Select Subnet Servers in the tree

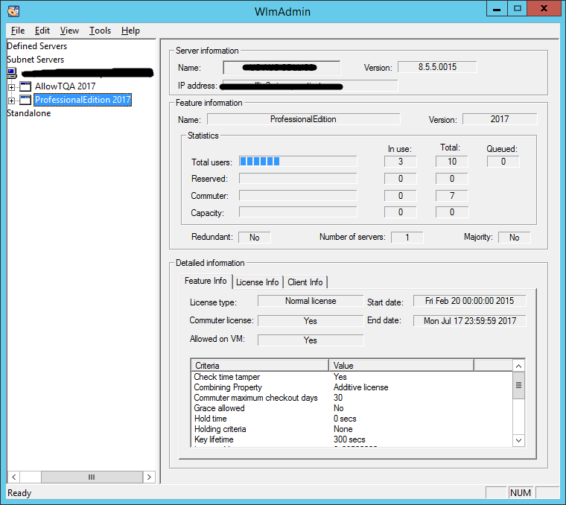[36, 60]
